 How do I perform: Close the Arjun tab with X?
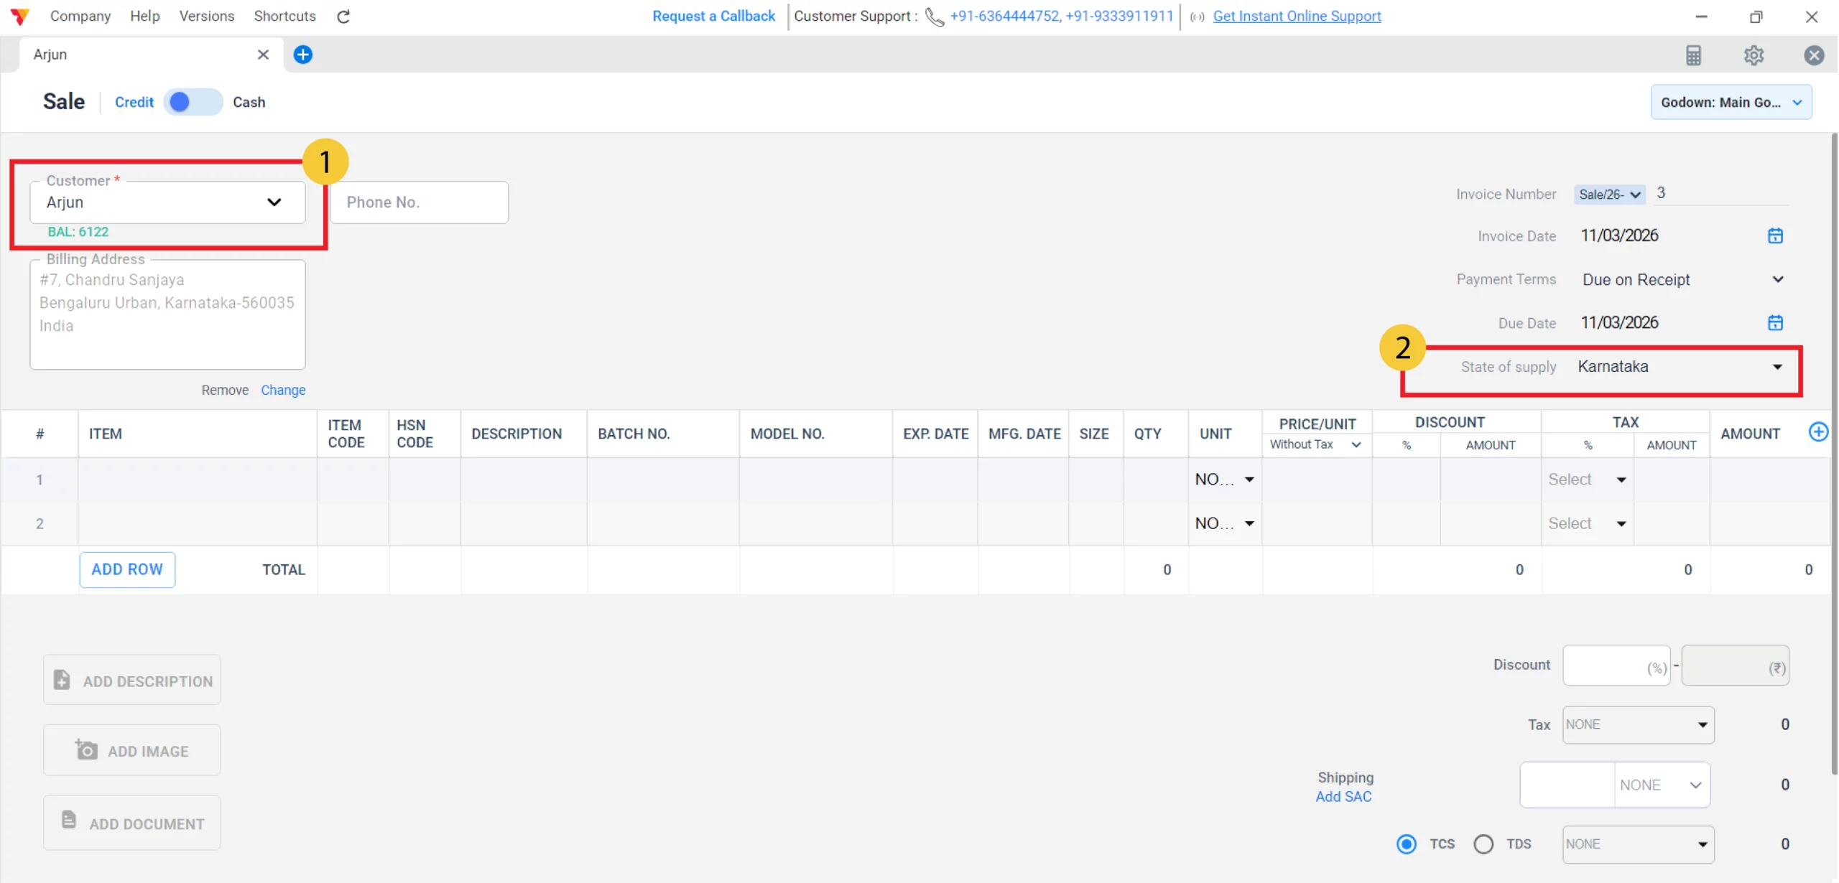[x=263, y=55]
